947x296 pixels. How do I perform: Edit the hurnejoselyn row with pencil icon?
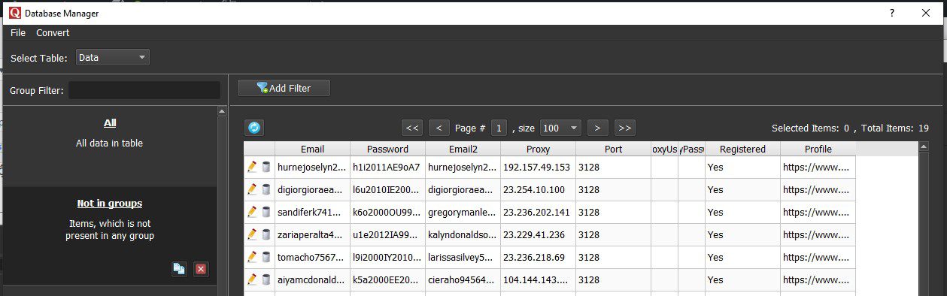click(252, 167)
